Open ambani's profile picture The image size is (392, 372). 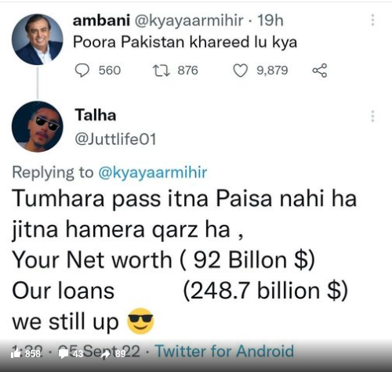click(x=38, y=39)
